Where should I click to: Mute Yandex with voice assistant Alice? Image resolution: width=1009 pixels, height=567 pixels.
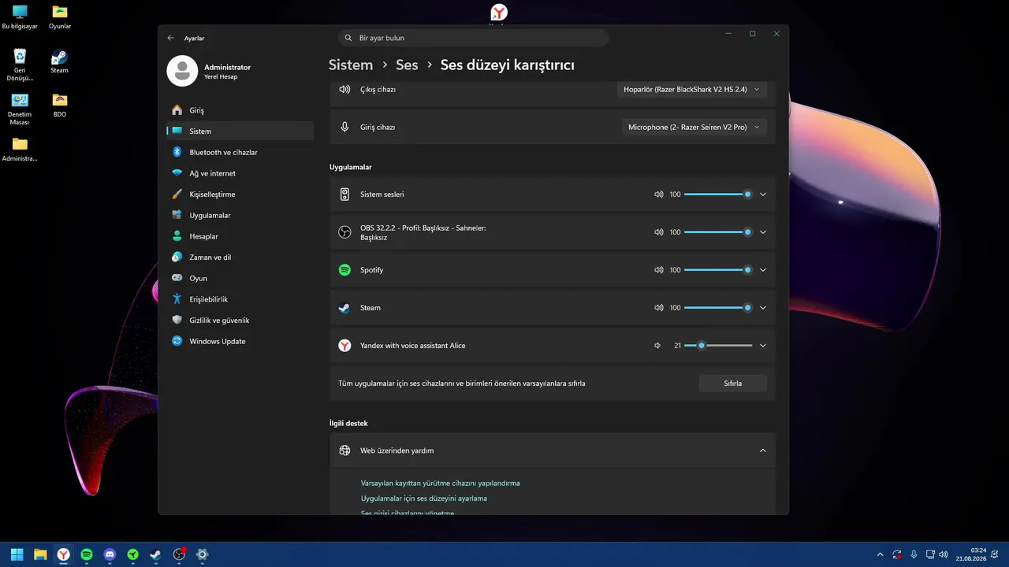pyautogui.click(x=657, y=346)
